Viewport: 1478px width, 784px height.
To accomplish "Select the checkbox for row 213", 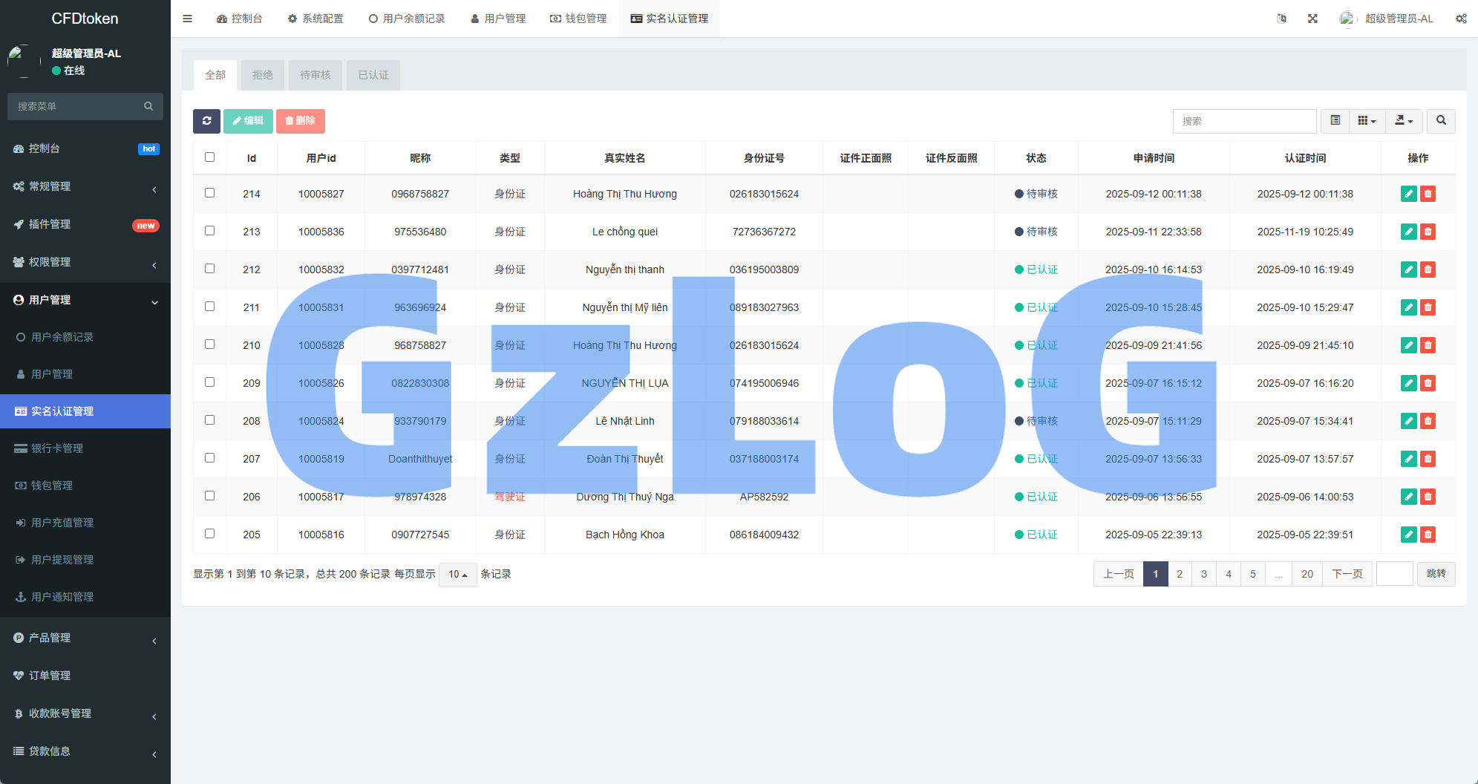I will coord(209,231).
